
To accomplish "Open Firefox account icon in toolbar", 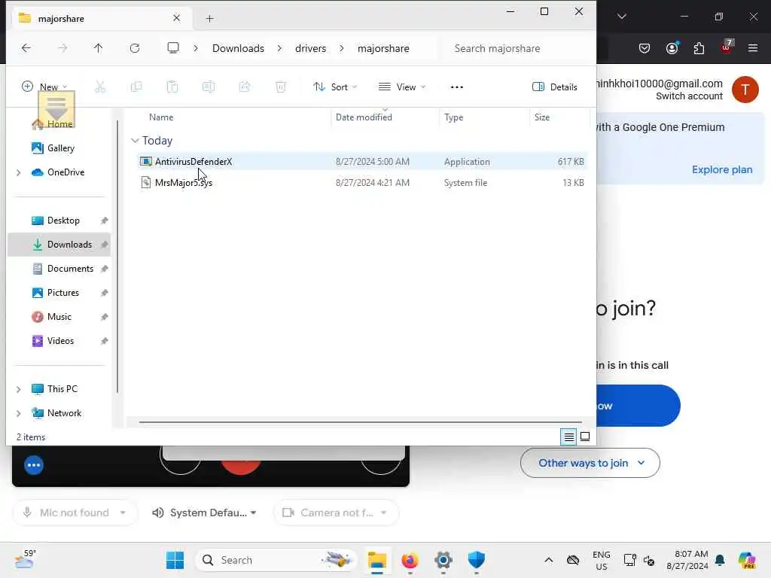I will (672, 48).
